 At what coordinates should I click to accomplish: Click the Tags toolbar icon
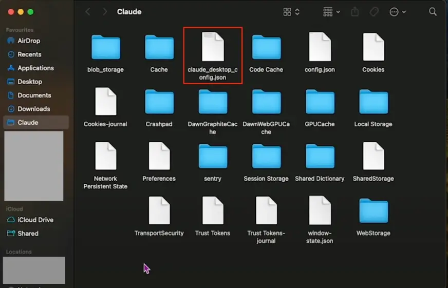(x=374, y=11)
